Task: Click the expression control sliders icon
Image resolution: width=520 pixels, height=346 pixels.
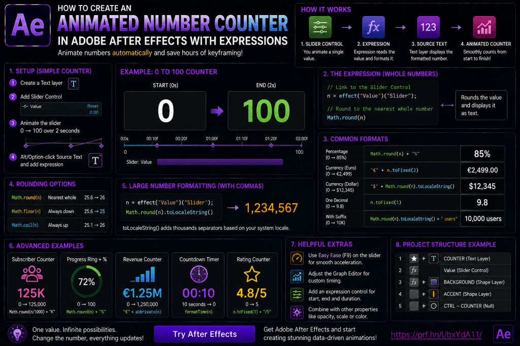Action: click(297, 294)
